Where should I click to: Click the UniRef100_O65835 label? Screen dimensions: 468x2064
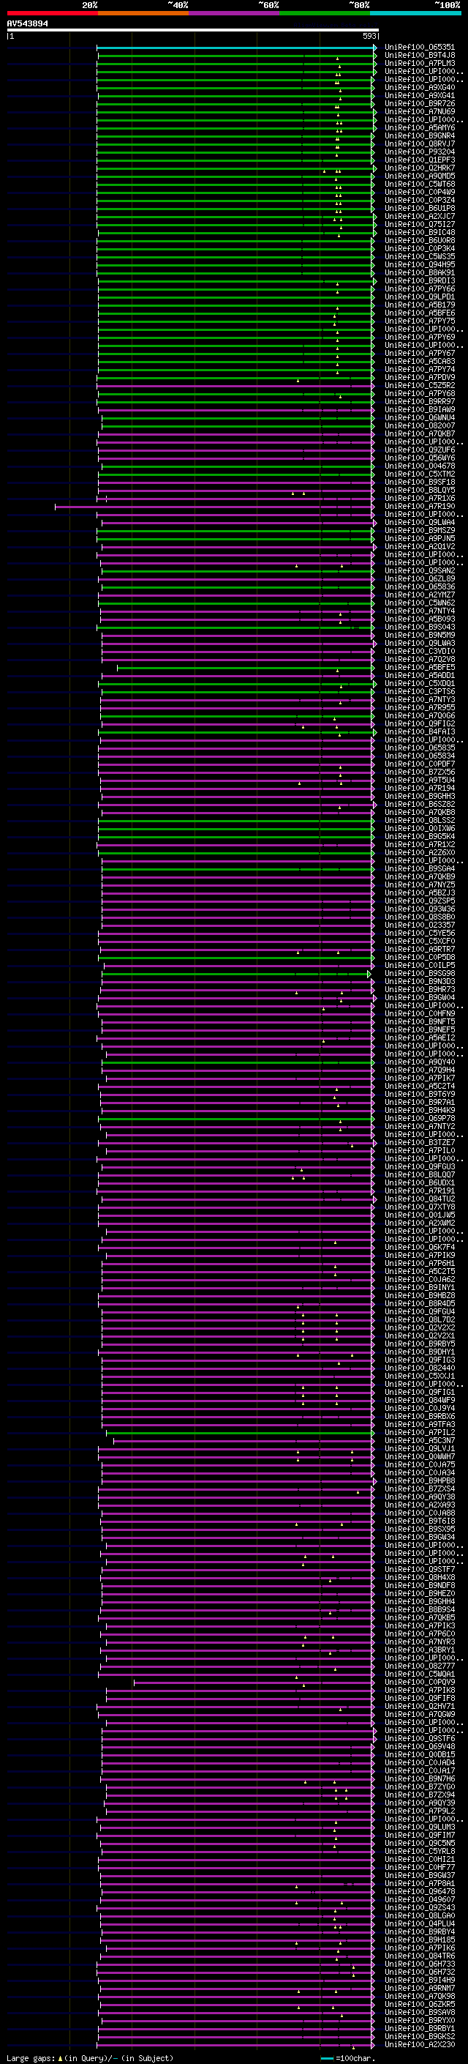(x=419, y=748)
